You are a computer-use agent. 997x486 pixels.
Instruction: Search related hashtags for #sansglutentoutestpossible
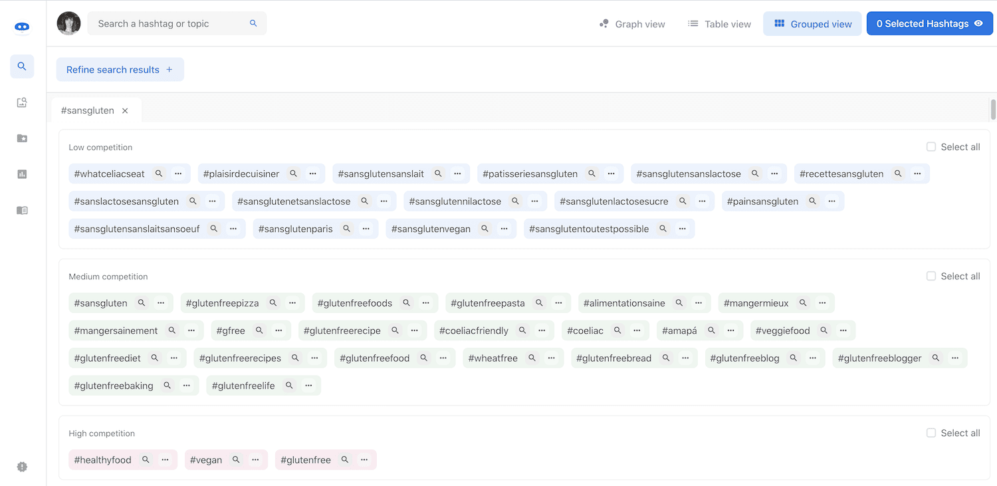(x=663, y=229)
